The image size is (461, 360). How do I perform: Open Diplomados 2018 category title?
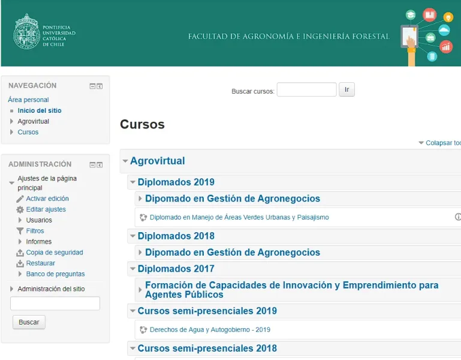coord(176,236)
